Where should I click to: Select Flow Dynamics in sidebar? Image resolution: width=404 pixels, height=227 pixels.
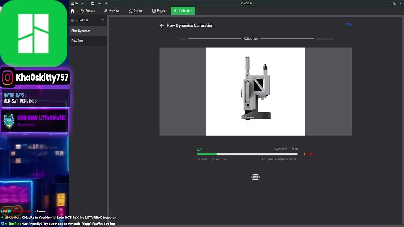[88, 31]
